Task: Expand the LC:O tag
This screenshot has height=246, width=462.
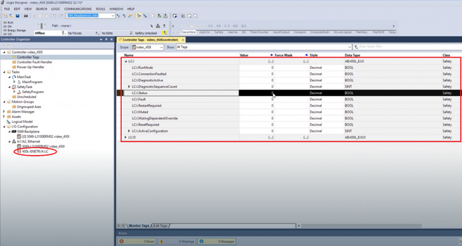Action: pos(126,137)
